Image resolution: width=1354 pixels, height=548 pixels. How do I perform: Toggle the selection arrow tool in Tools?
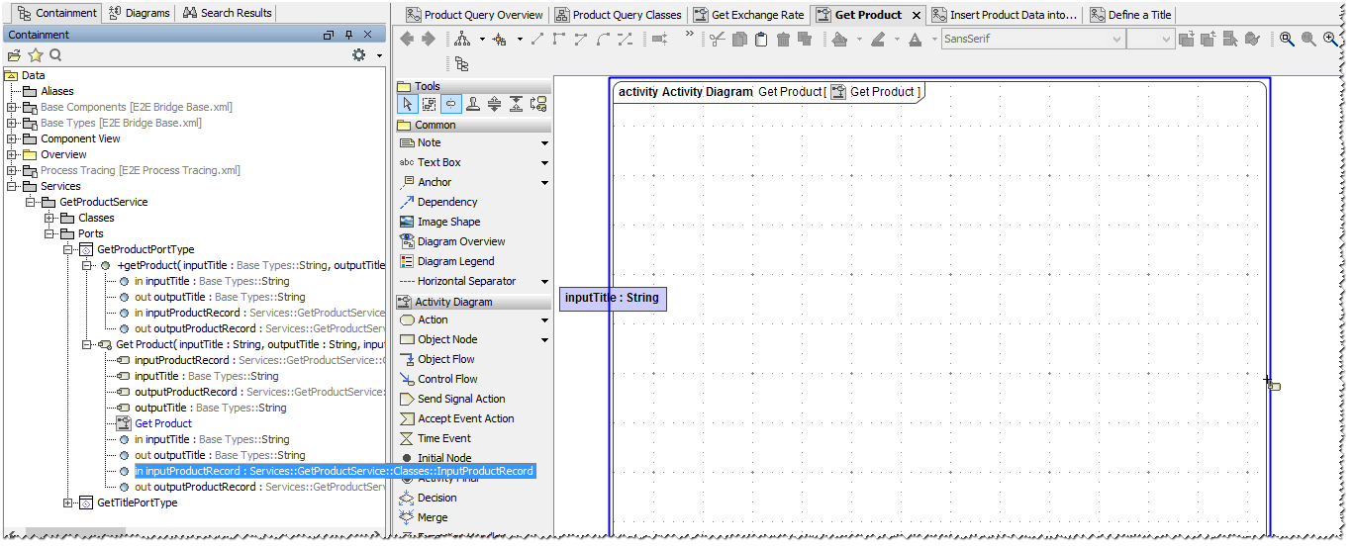[407, 104]
